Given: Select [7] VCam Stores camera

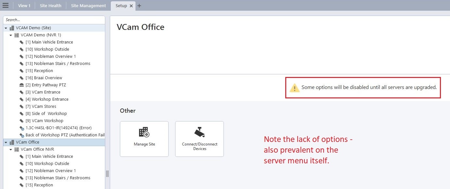Looking at the screenshot, I should coord(41,107).
